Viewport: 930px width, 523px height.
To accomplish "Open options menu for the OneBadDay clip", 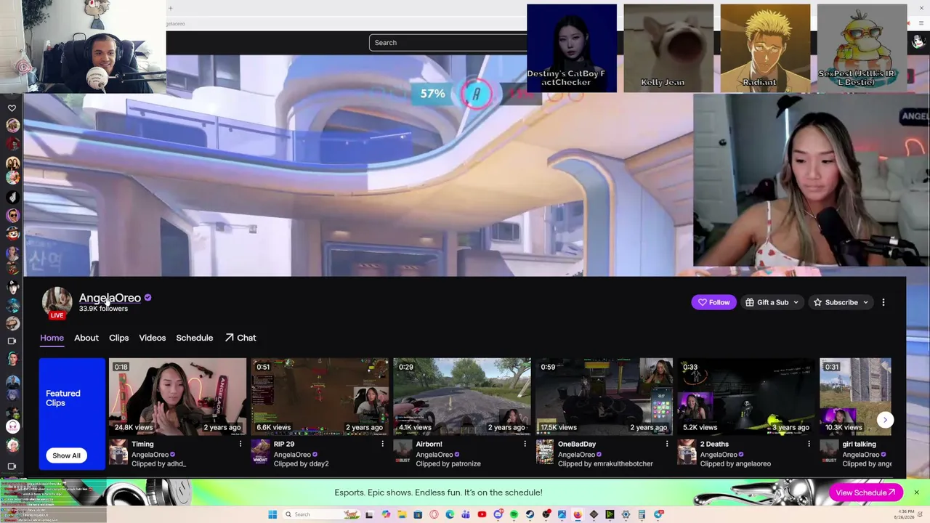I will 667,444.
